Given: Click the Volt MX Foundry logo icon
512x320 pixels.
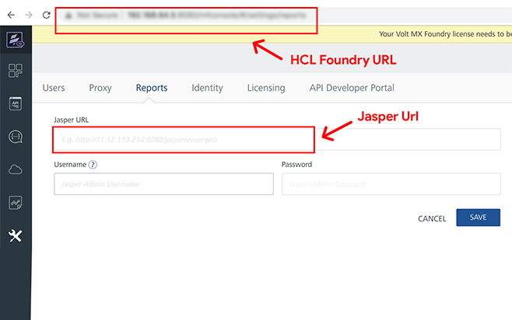Looking at the screenshot, I should [16, 40].
